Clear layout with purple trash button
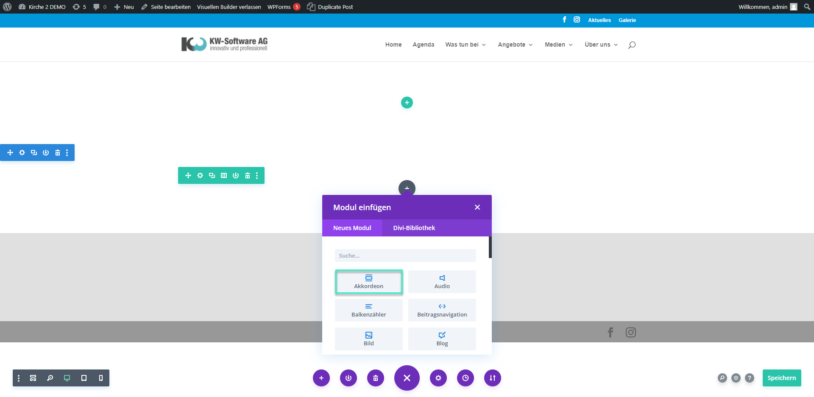Screen dimensions: 814x397 tap(375, 378)
